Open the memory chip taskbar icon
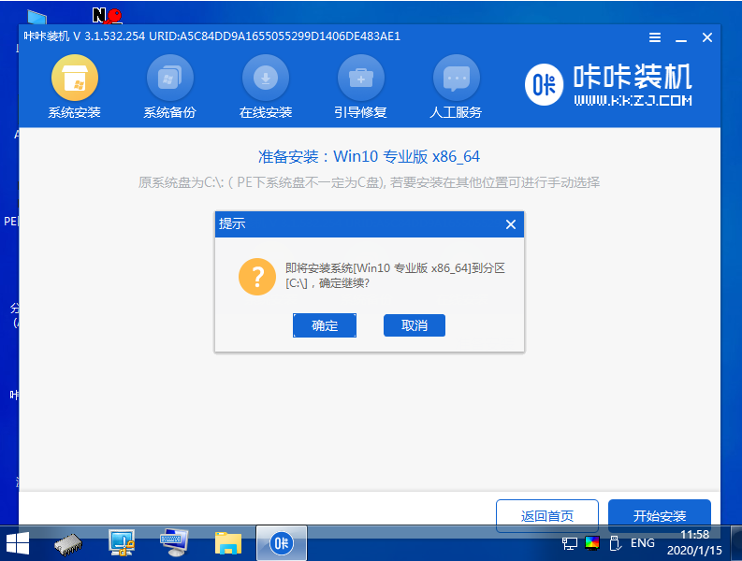The height and width of the screenshot is (561, 742). point(70,542)
